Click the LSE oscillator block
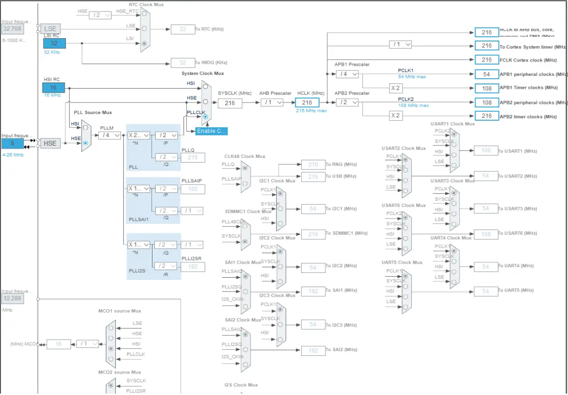568x395 pixels. 50,29
